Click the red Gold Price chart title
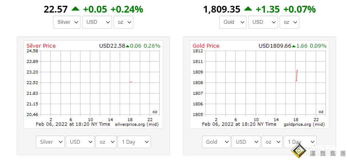347x160 pixels. (206, 46)
